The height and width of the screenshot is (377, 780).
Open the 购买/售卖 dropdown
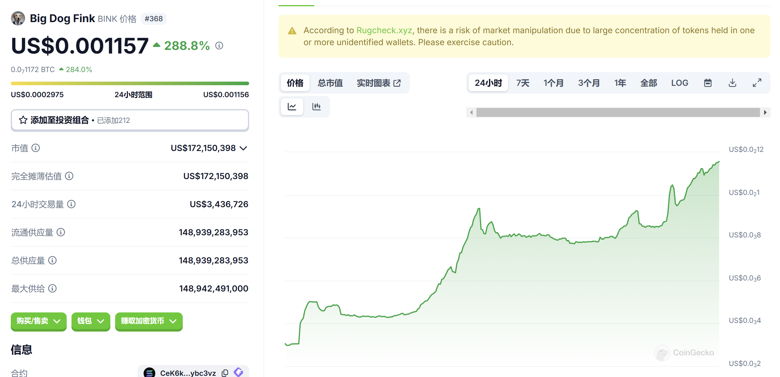pos(39,321)
